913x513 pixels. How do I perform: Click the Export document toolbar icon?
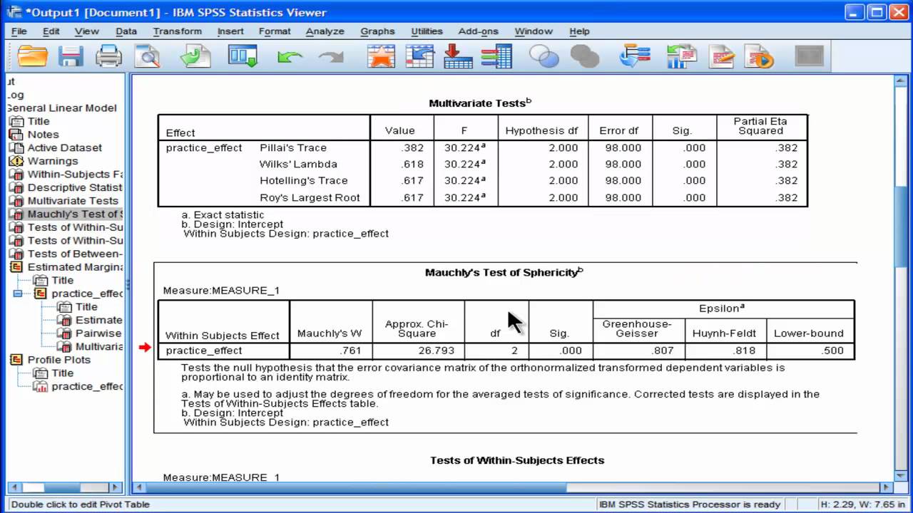coord(195,56)
